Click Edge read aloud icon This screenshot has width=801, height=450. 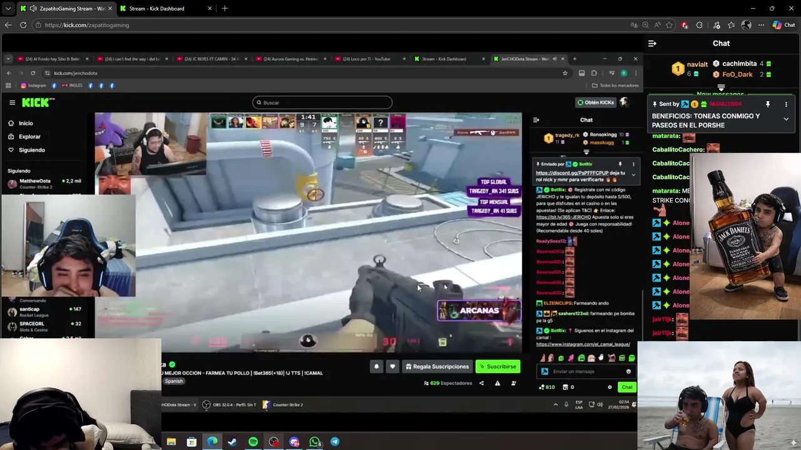click(657, 25)
